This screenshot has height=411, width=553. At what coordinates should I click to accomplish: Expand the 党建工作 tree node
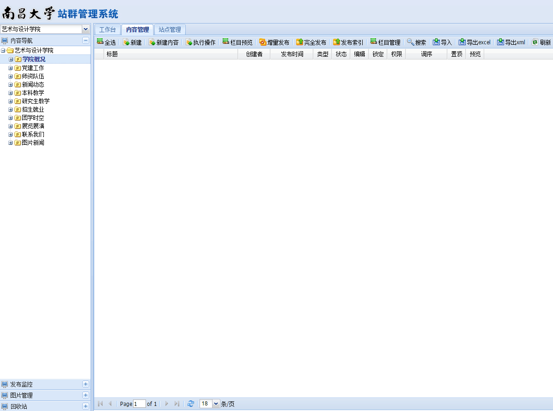pos(11,68)
